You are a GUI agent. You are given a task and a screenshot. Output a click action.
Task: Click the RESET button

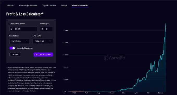click(15, 54)
